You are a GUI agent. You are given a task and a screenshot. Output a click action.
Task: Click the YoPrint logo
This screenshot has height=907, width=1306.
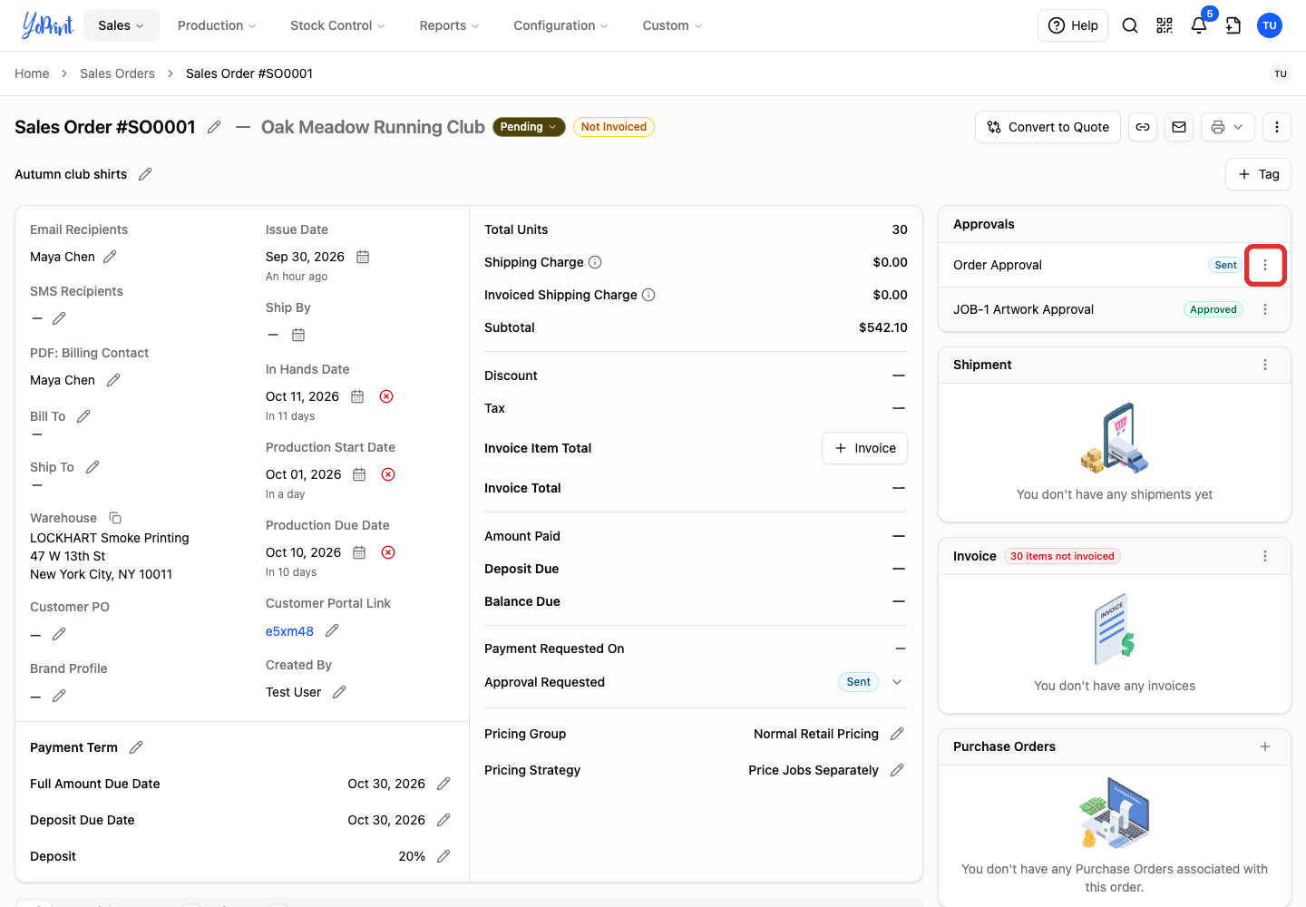tap(47, 24)
